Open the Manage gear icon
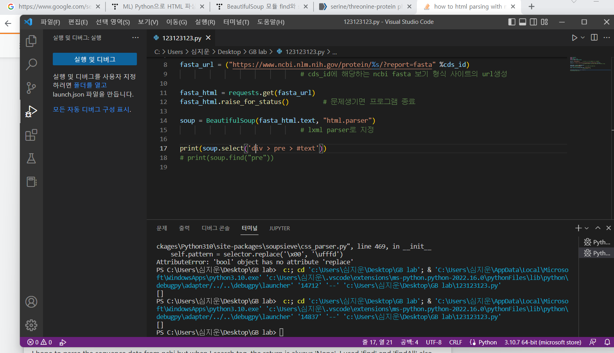The height and width of the screenshot is (353, 614). [31, 325]
